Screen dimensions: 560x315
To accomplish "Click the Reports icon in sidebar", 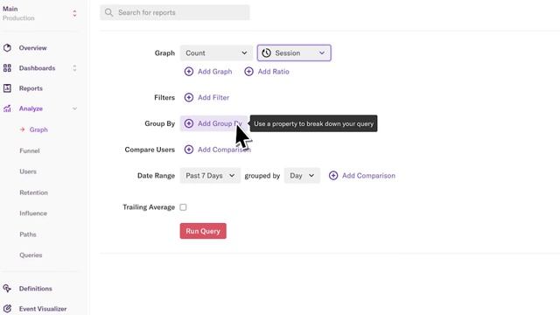I will tap(7, 88).
